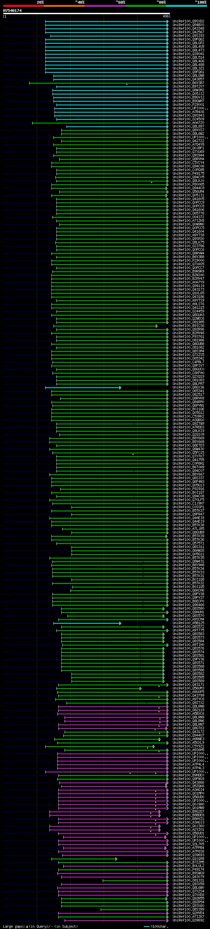Click the short cyan alignment bar for UniRef100_Q8GX36

(x=83, y=388)
